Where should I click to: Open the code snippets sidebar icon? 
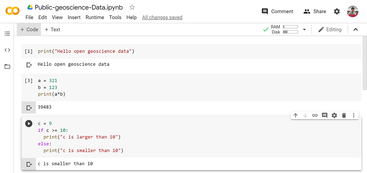click(7, 50)
